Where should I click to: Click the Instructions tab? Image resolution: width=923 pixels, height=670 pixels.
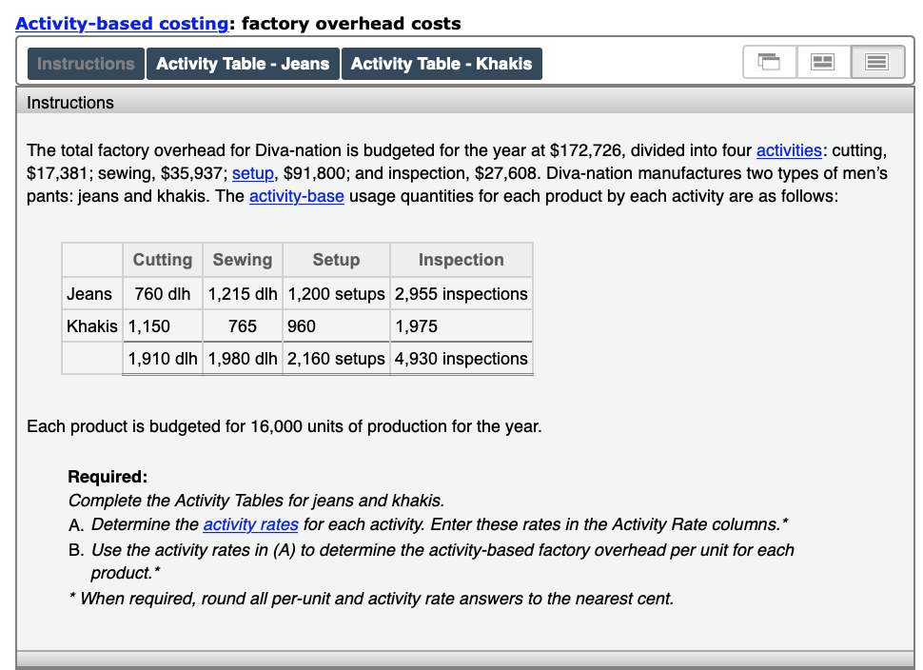tap(85, 63)
